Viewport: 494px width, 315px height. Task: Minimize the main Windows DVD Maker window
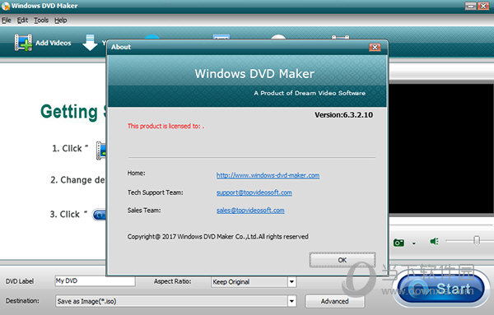pos(470,6)
